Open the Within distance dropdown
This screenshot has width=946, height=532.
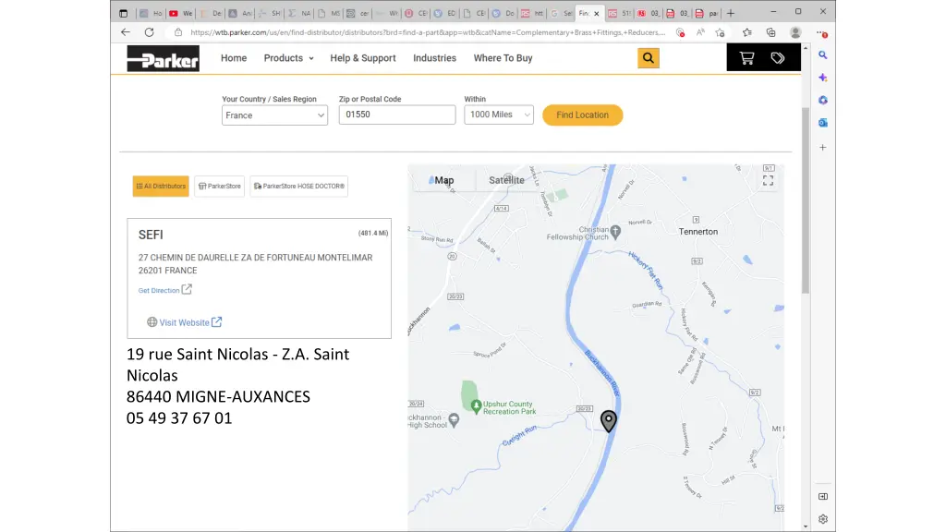pyautogui.click(x=499, y=115)
